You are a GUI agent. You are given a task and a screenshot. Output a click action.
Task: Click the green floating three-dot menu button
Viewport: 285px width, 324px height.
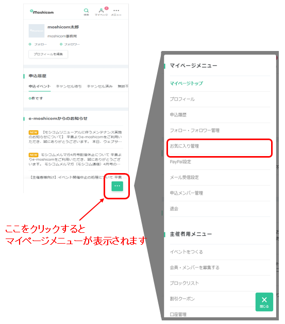[x=117, y=186]
